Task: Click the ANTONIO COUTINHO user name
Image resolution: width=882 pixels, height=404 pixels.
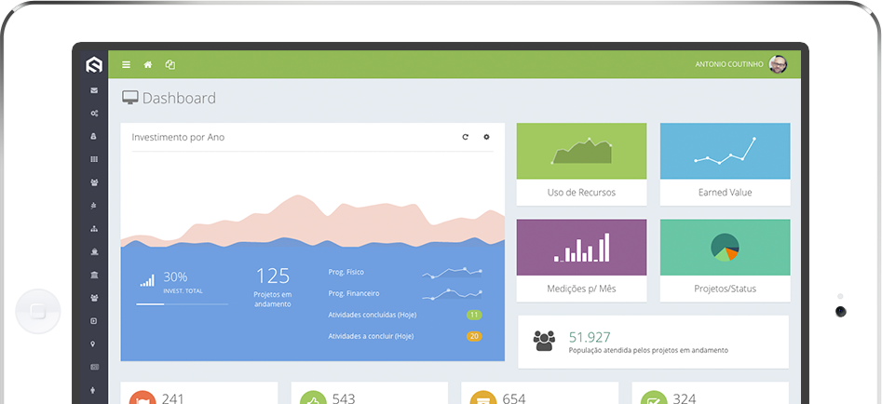Action: coord(729,64)
